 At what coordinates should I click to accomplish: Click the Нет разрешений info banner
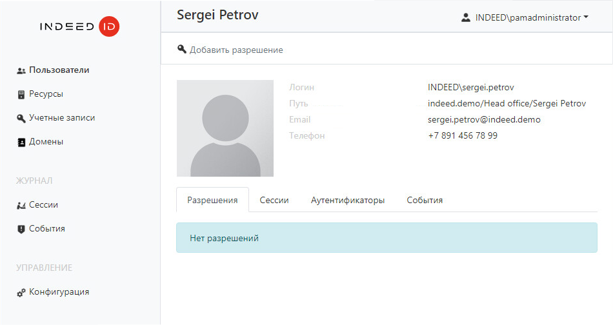(x=387, y=238)
